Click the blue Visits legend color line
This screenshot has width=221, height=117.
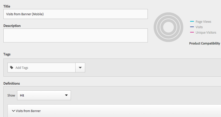(x=192, y=27)
